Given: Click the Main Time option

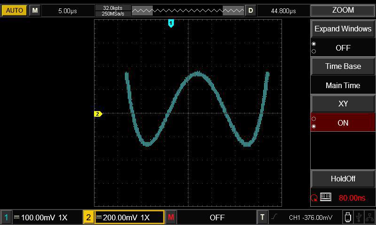Looking at the screenshot, I should [x=343, y=85].
